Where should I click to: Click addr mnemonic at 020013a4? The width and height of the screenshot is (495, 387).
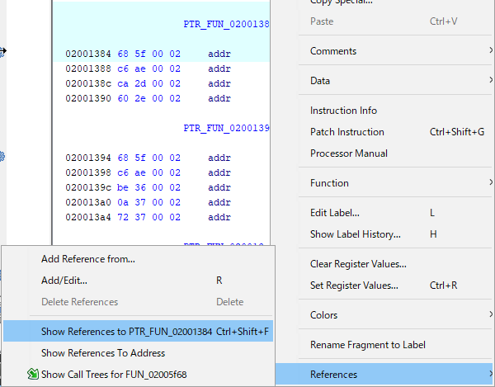tap(219, 217)
